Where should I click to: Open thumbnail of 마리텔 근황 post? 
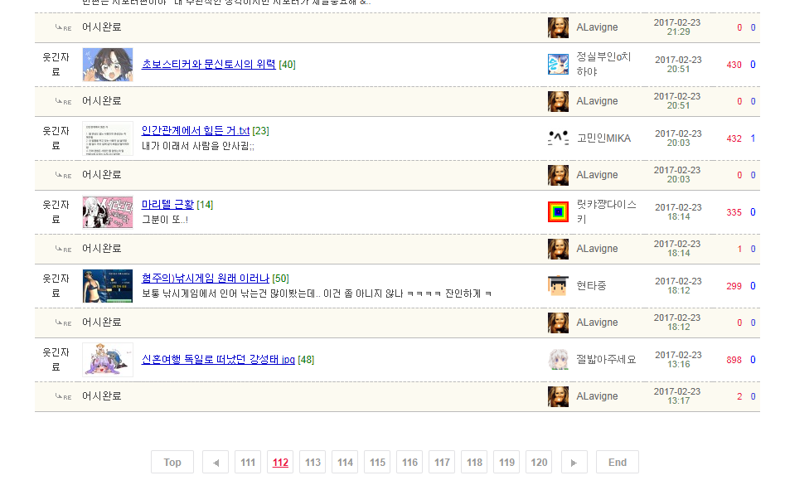107,212
